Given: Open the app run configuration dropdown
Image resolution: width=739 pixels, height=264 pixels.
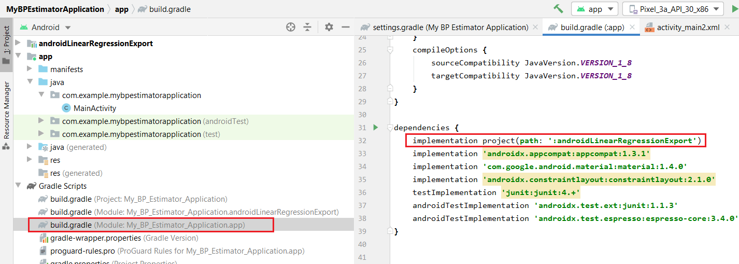Looking at the screenshot, I should coord(594,9).
